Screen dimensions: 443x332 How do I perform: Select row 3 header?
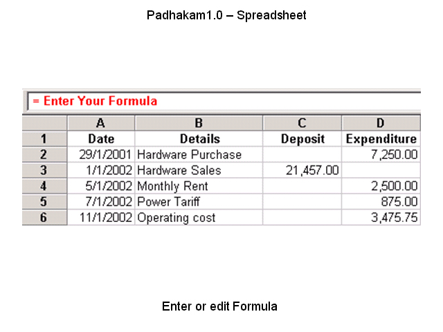(x=44, y=170)
